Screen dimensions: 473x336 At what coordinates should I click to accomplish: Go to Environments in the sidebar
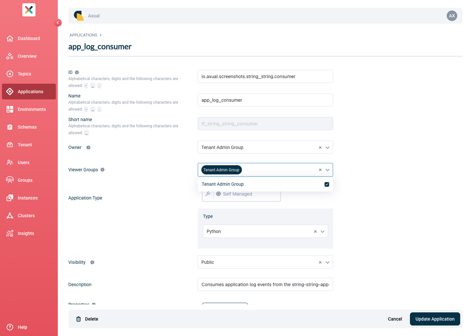pyautogui.click(x=29, y=109)
